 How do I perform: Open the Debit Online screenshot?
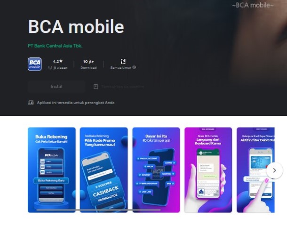(255, 170)
